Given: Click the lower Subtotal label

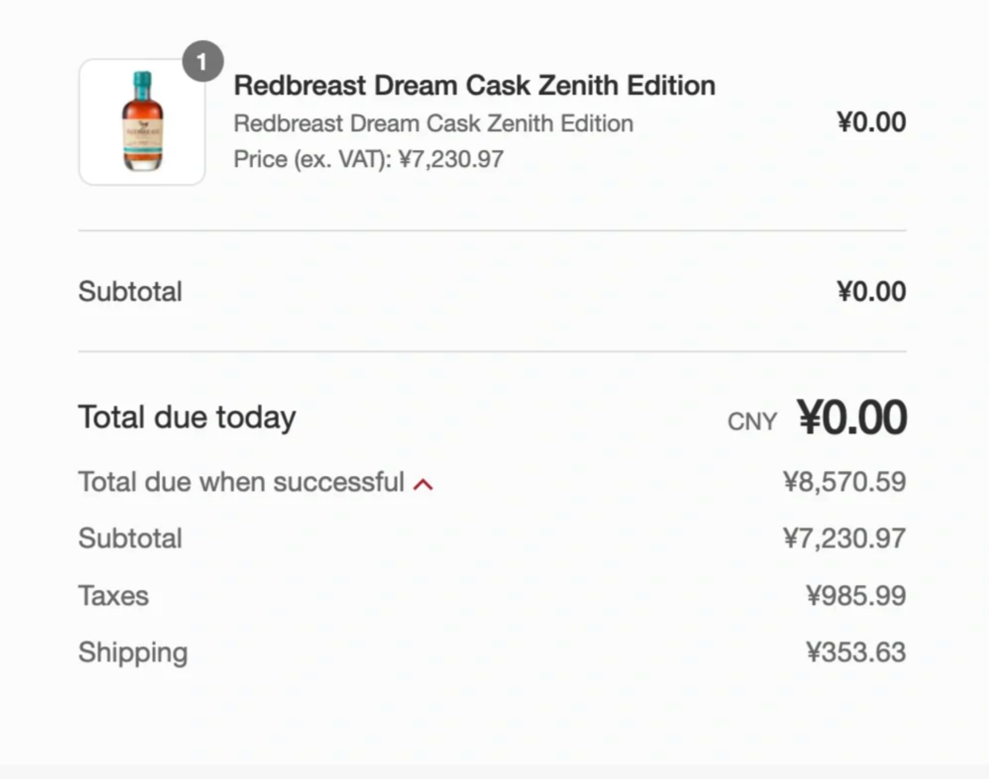Looking at the screenshot, I should [x=130, y=538].
